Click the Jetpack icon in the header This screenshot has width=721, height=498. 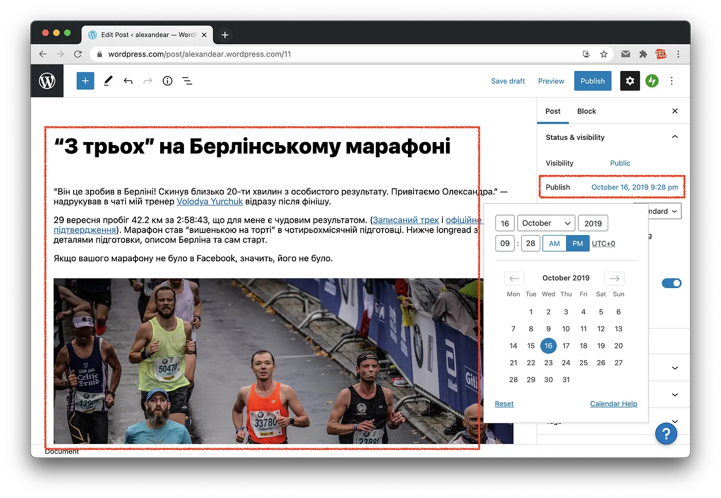[651, 81]
